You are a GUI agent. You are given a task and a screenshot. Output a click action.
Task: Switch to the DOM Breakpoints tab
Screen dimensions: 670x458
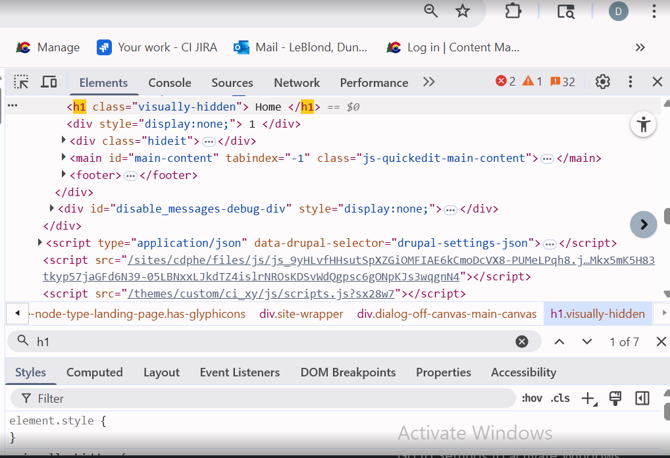pyautogui.click(x=348, y=372)
